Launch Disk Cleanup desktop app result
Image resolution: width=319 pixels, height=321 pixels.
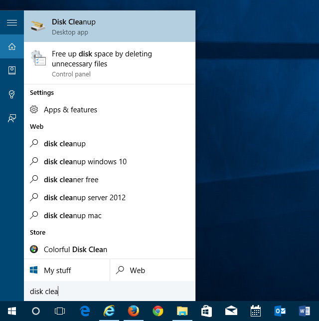tap(110, 26)
